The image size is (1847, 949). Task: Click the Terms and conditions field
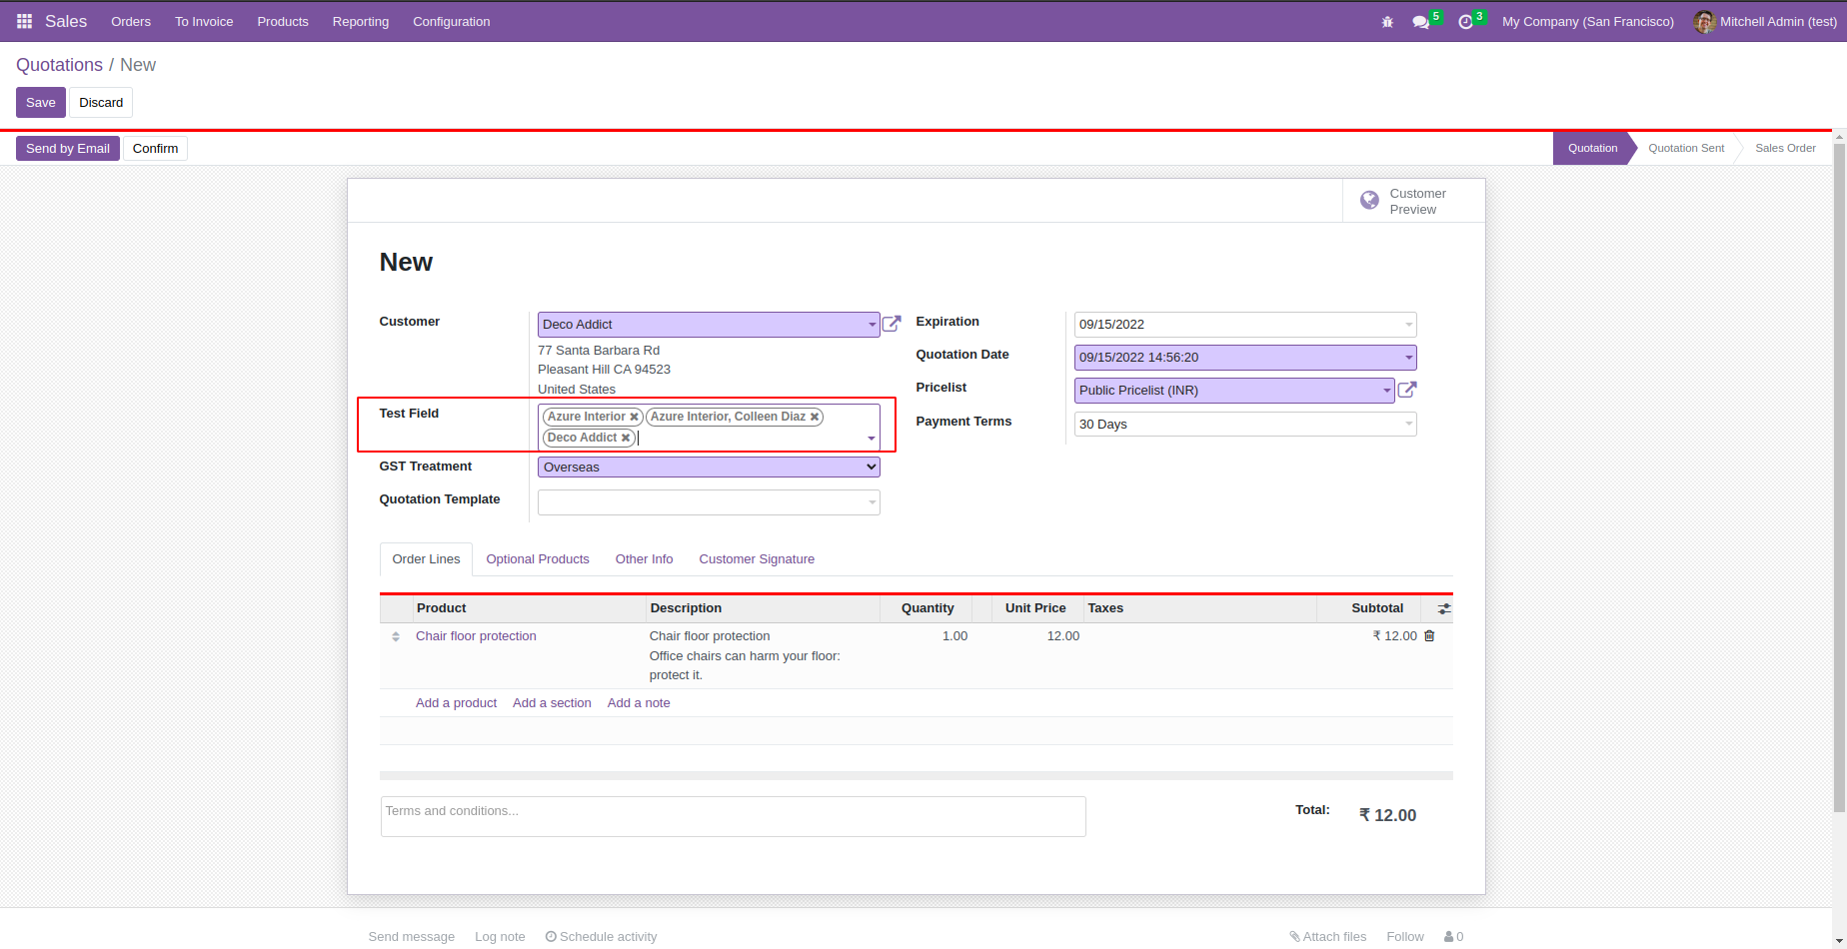coord(733,816)
